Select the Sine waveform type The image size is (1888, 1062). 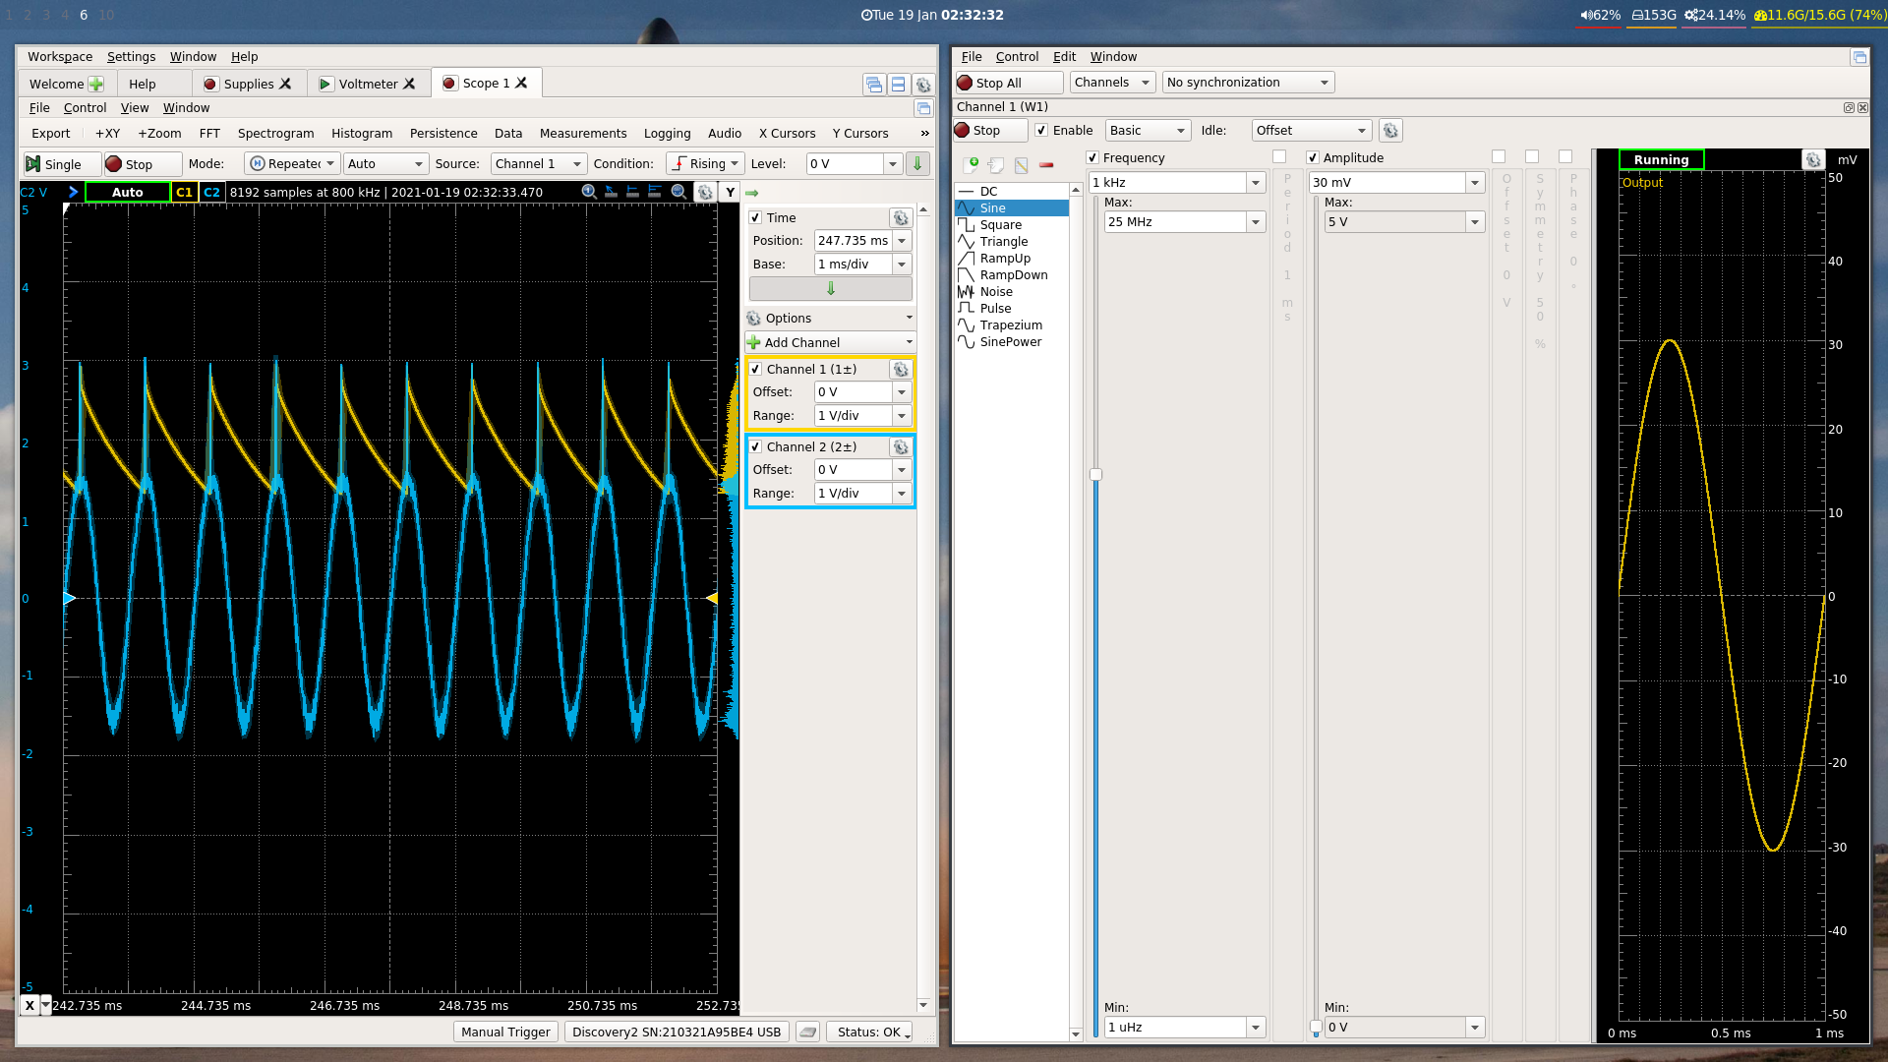point(993,207)
